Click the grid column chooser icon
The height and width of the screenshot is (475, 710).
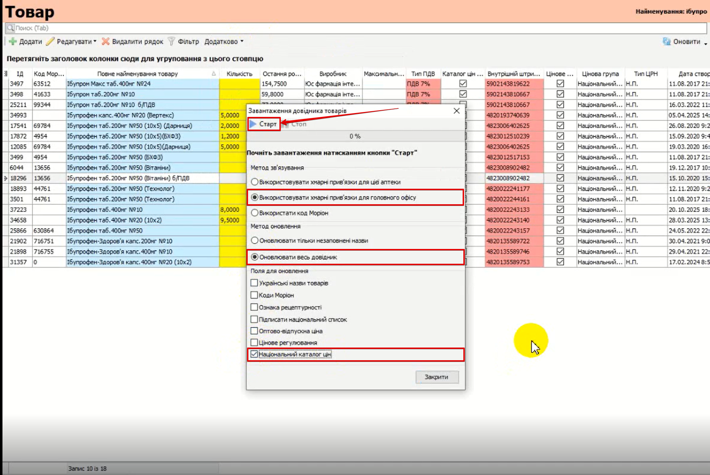coord(6,74)
